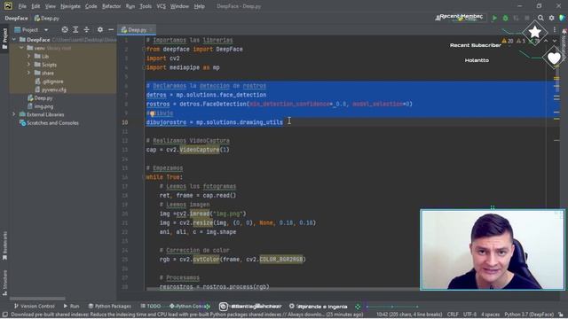Expand External Libraries node

point(14,114)
